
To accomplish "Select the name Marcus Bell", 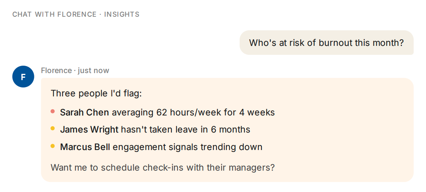I will [x=85, y=147].
